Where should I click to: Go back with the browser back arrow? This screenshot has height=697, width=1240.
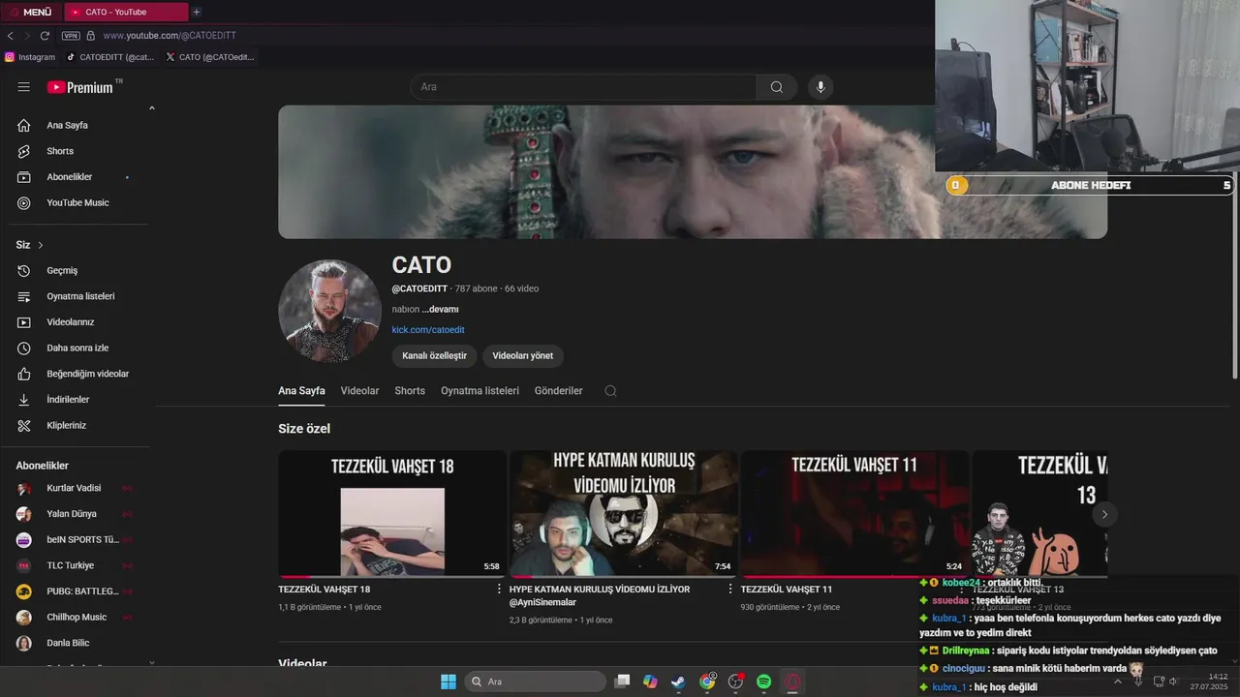coord(10,36)
